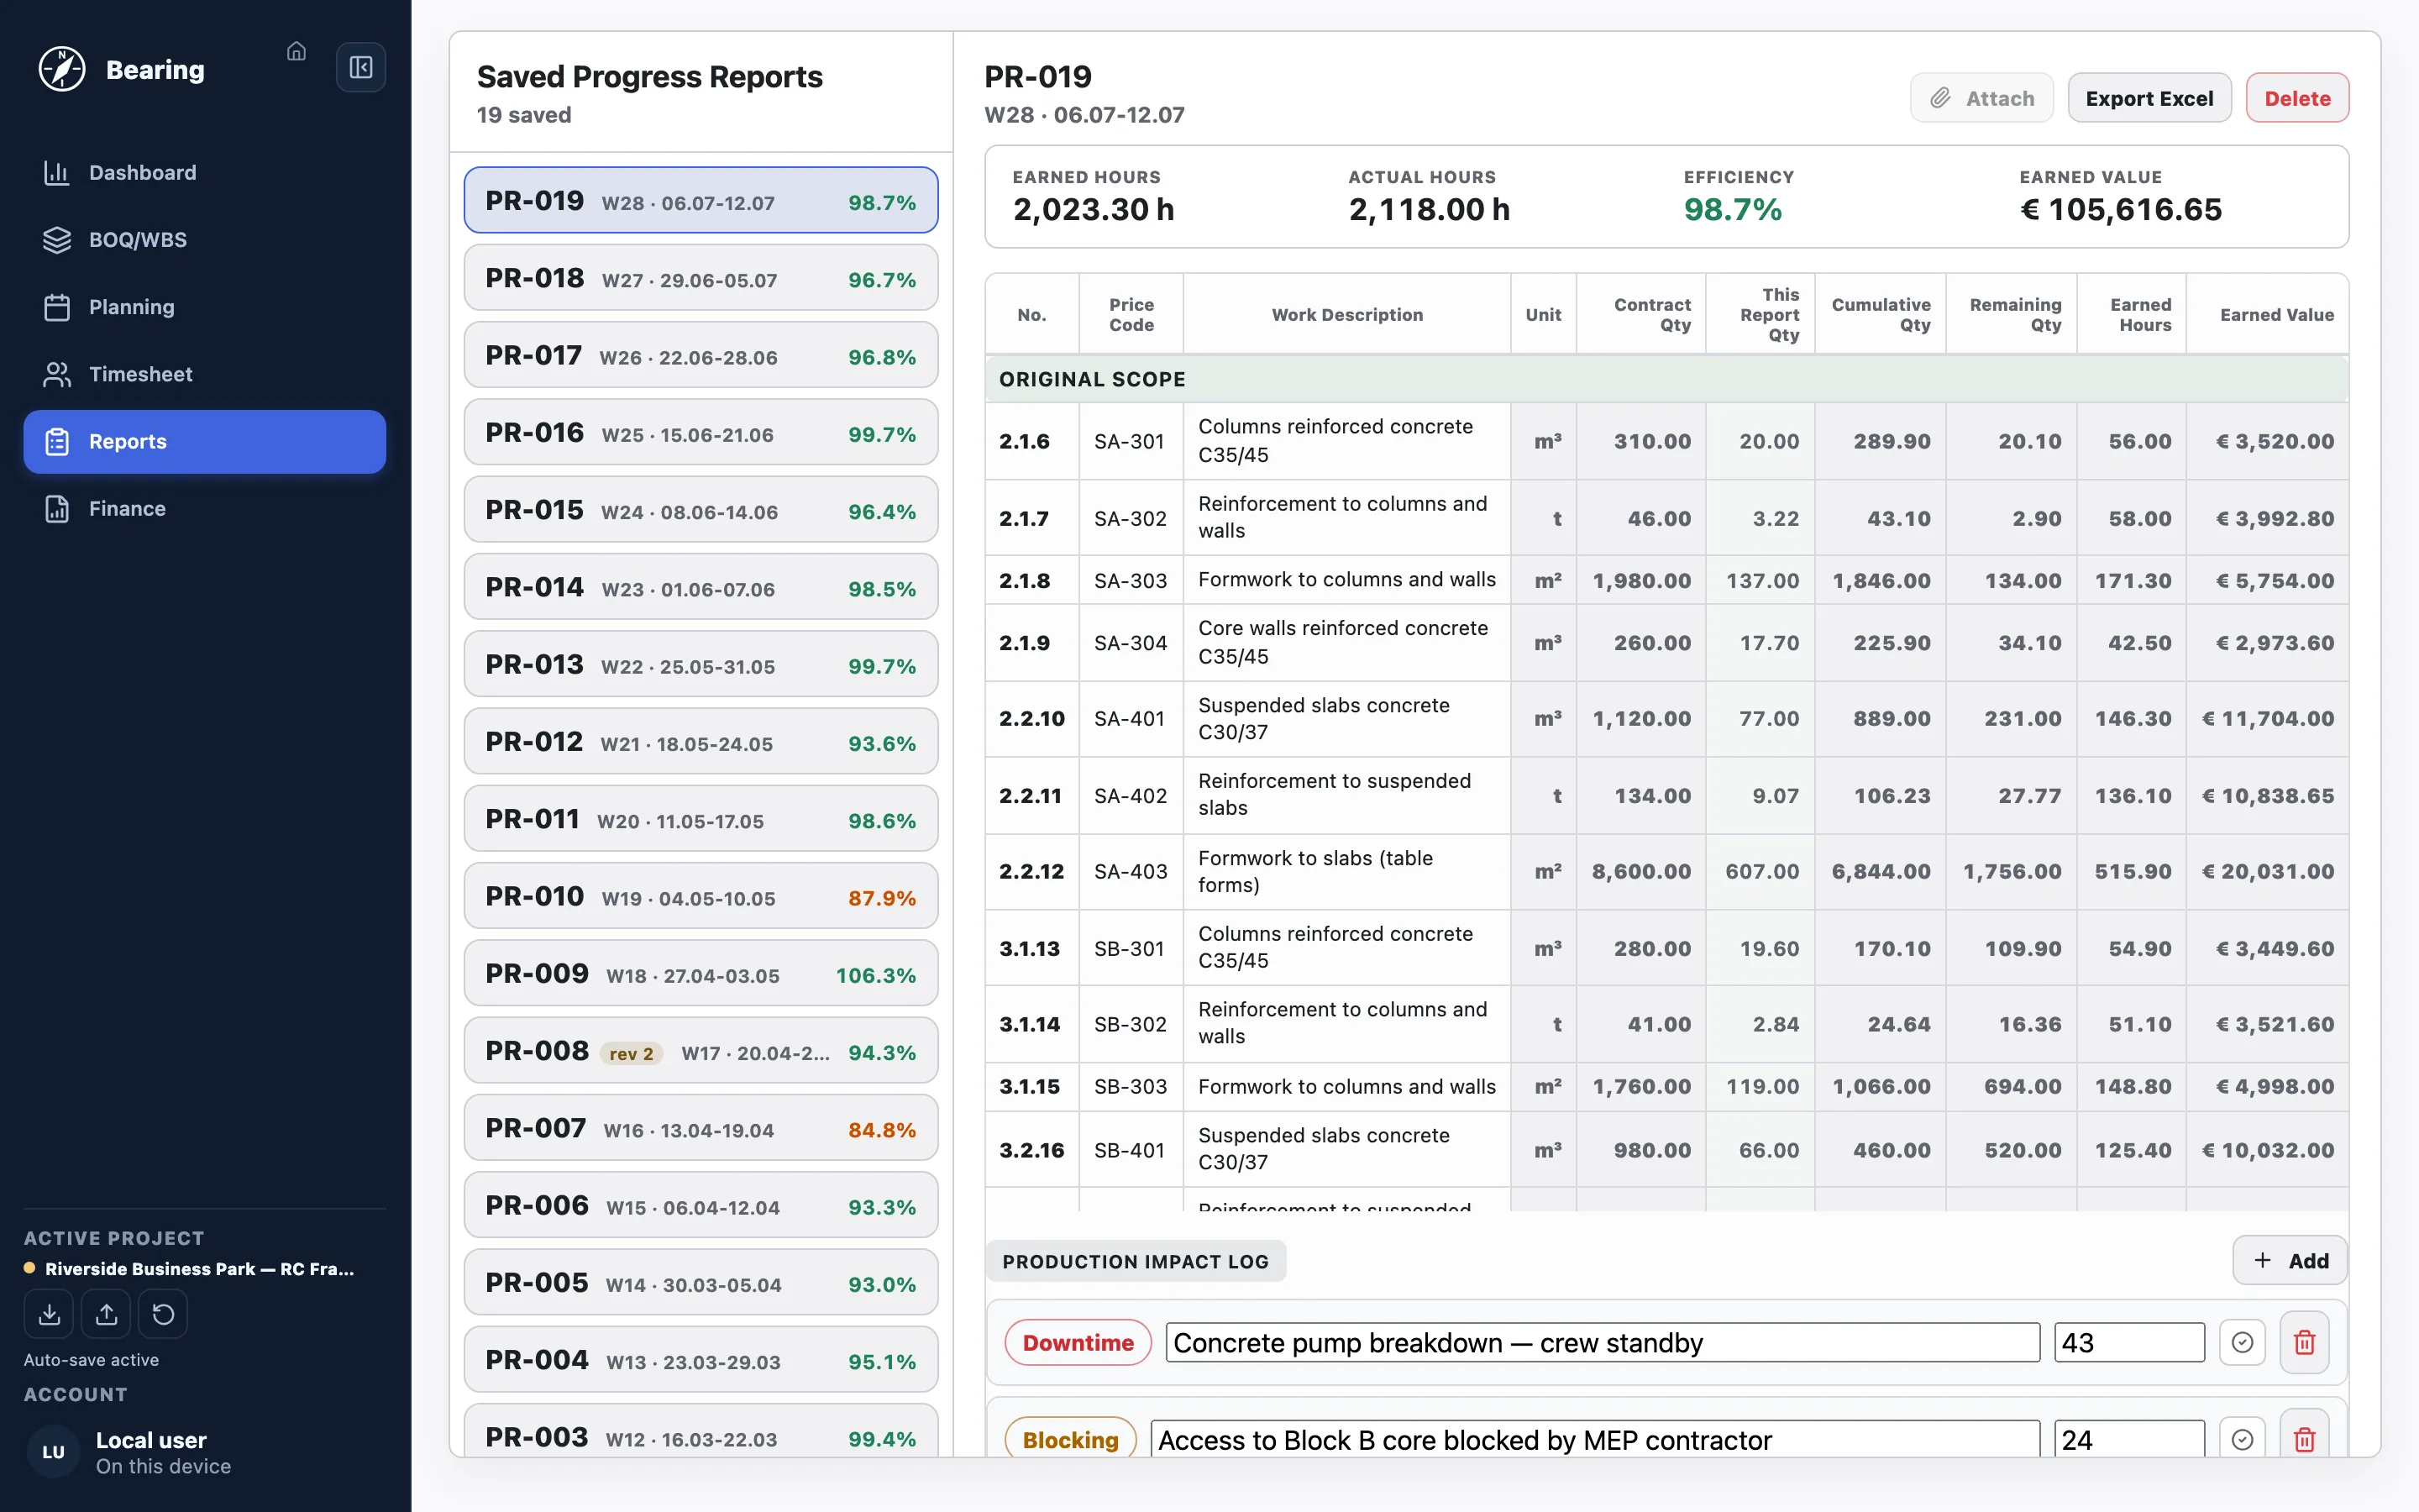
Task: Open saved report PR-011
Action: (701, 819)
